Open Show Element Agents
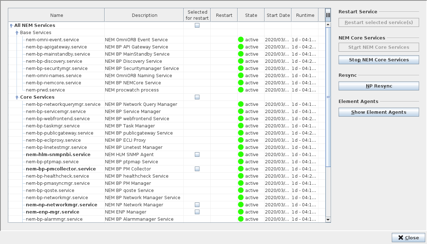Image resolution: width=427 pixels, height=244 pixels. point(378,112)
